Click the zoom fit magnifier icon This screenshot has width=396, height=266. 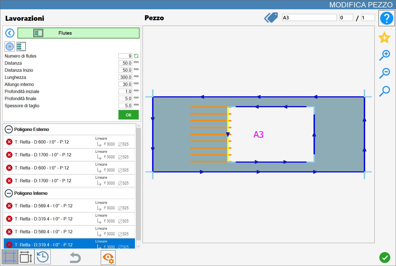click(x=385, y=91)
